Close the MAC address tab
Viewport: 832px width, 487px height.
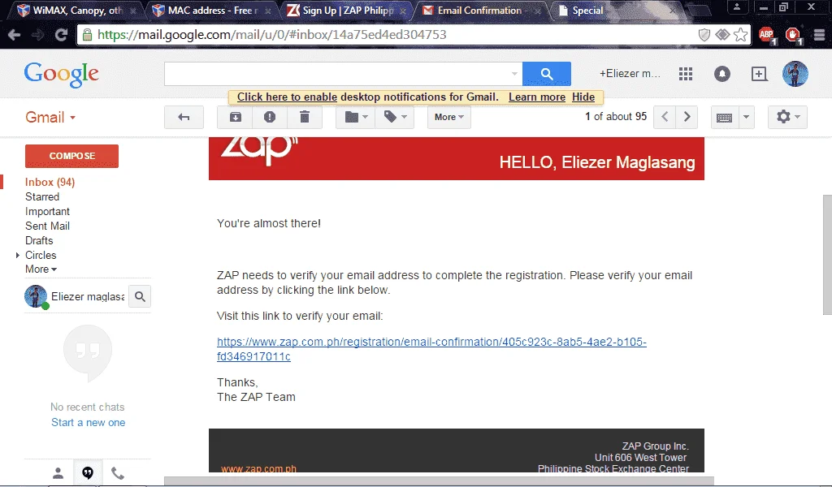[268, 11]
